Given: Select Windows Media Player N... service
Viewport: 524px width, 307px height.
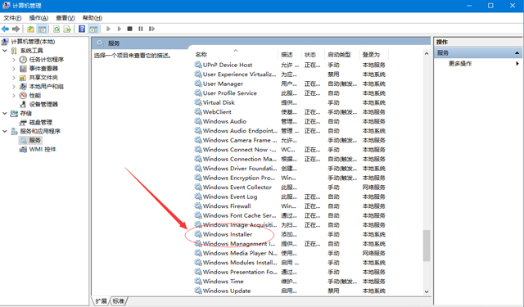Looking at the screenshot, I should pos(240,253).
